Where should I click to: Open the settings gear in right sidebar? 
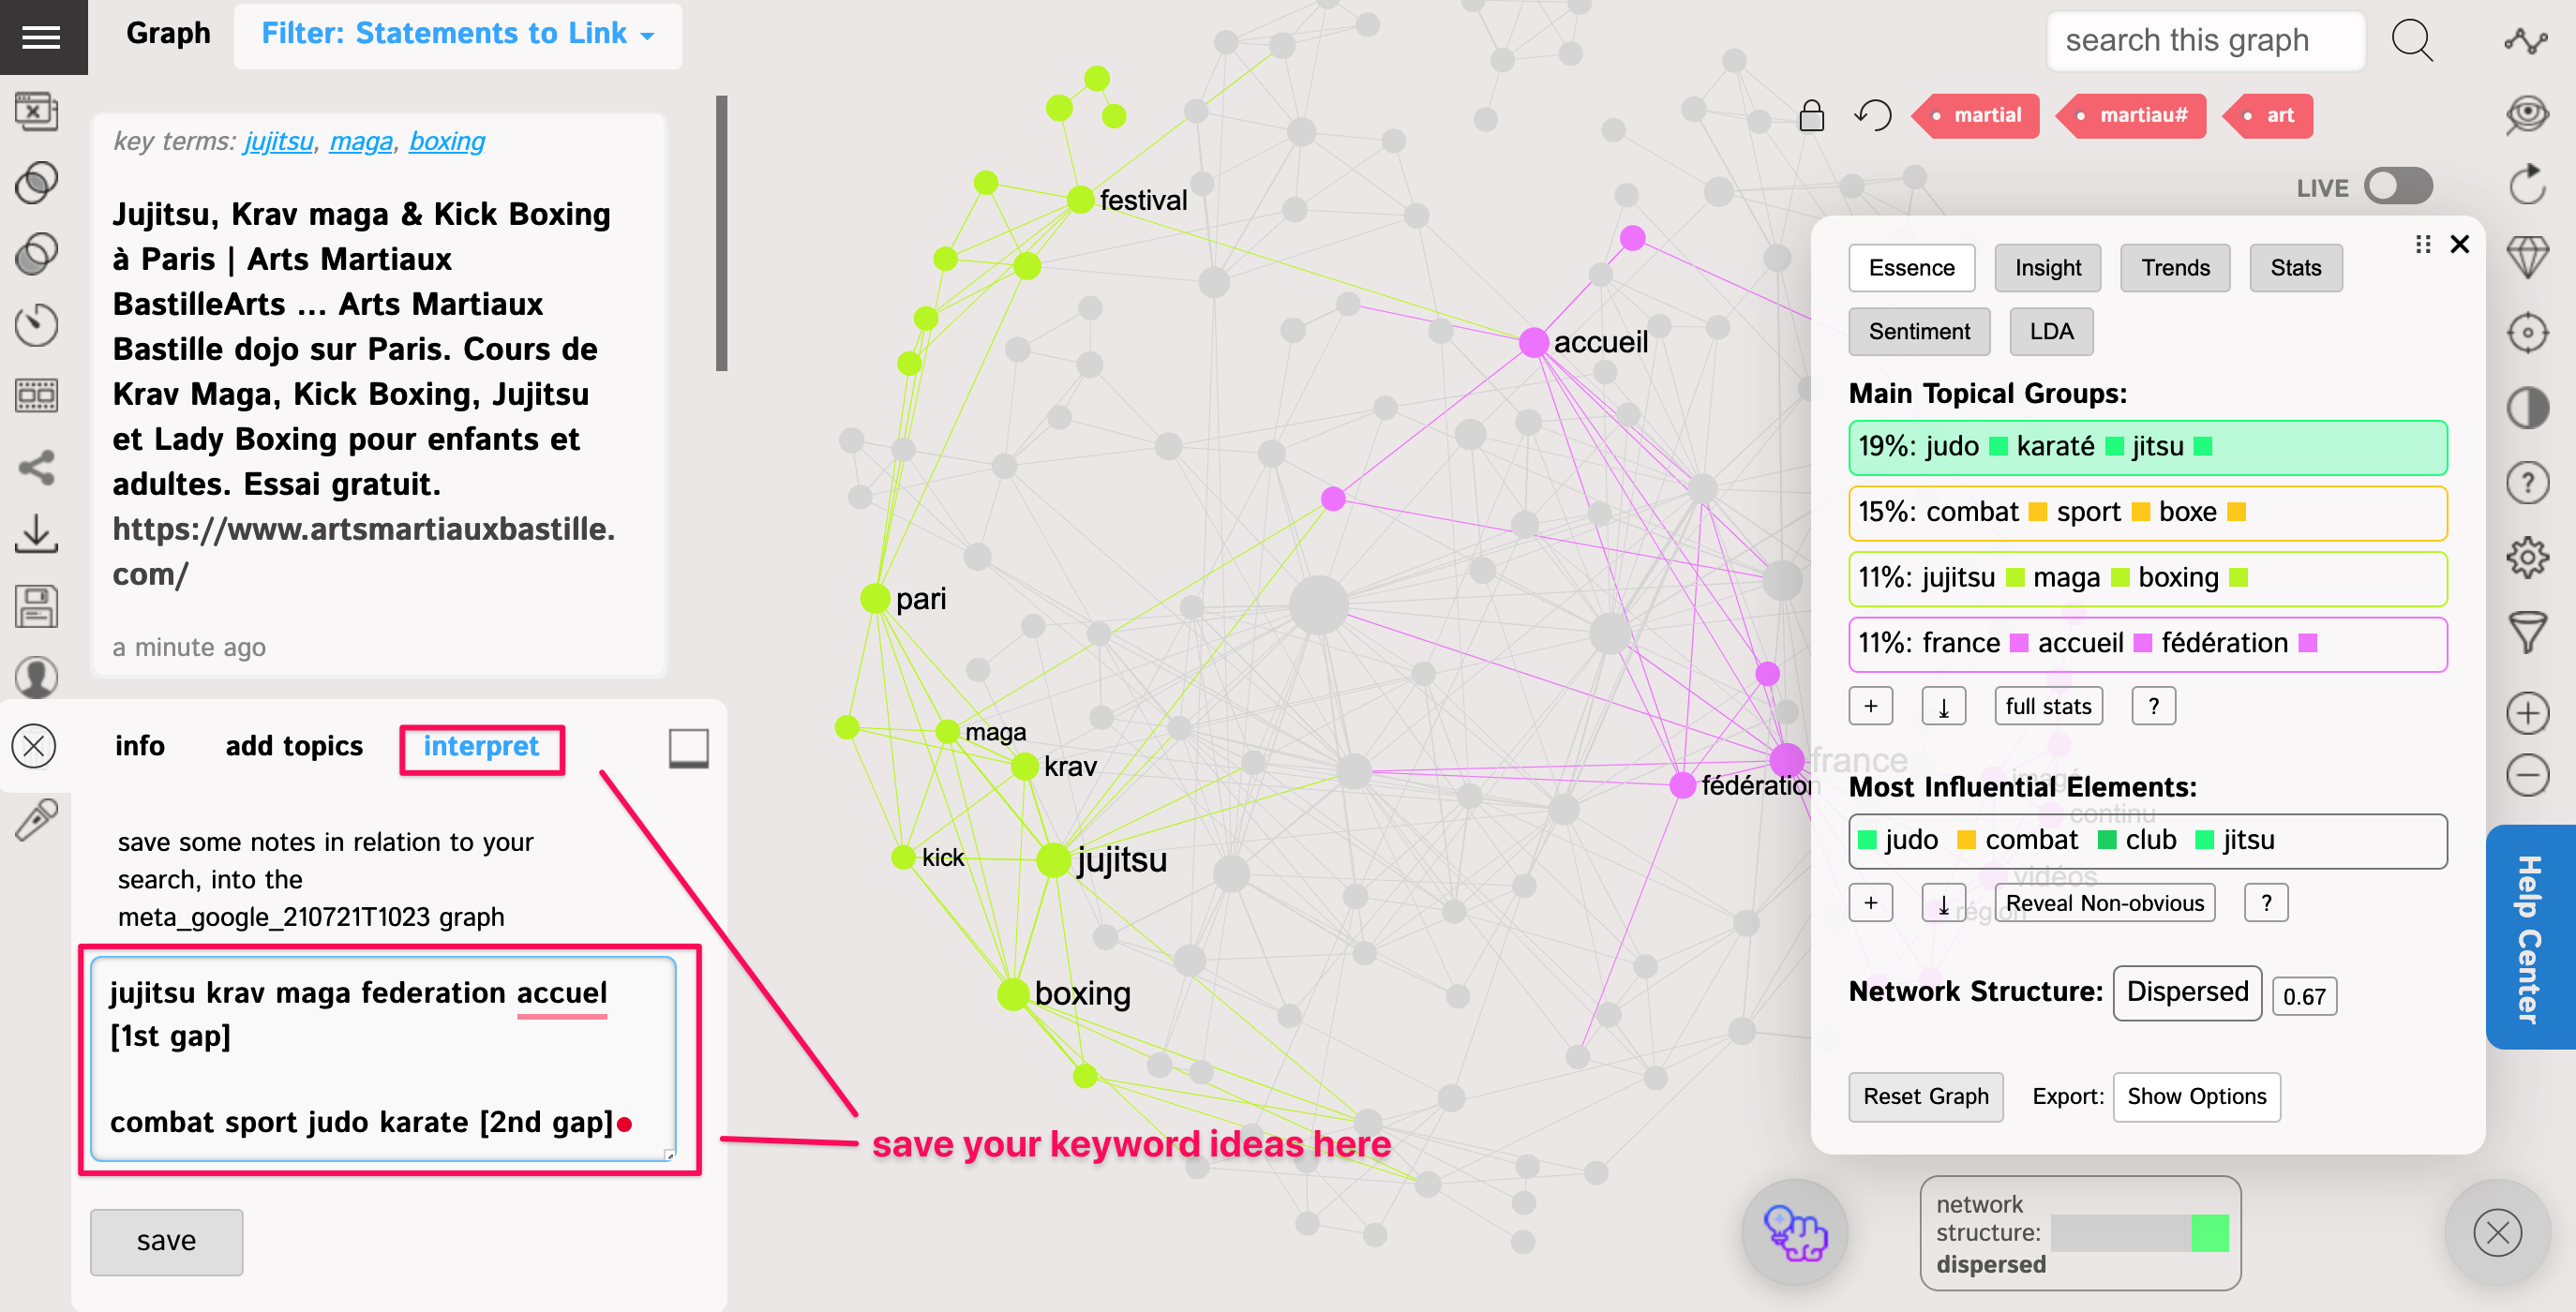click(2527, 557)
